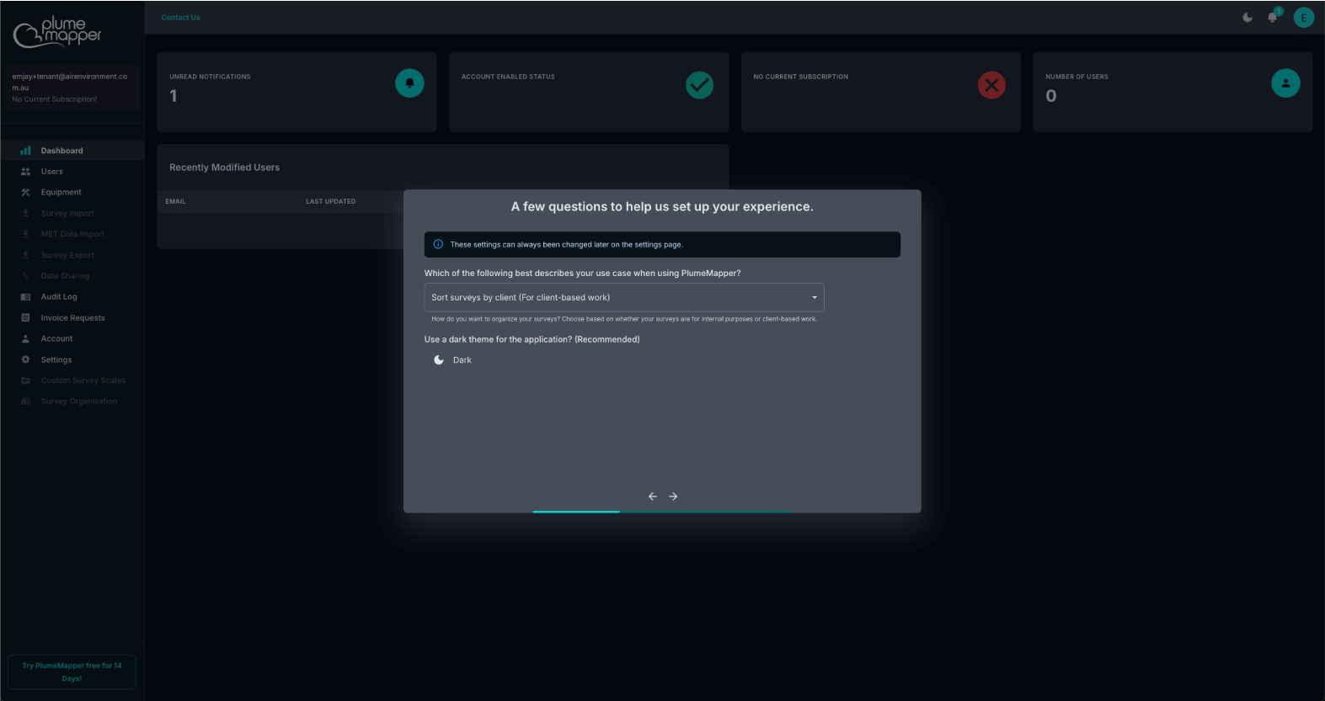Image resolution: width=1325 pixels, height=701 pixels.
Task: Click the unread notifications bell card icon
Action: point(409,83)
